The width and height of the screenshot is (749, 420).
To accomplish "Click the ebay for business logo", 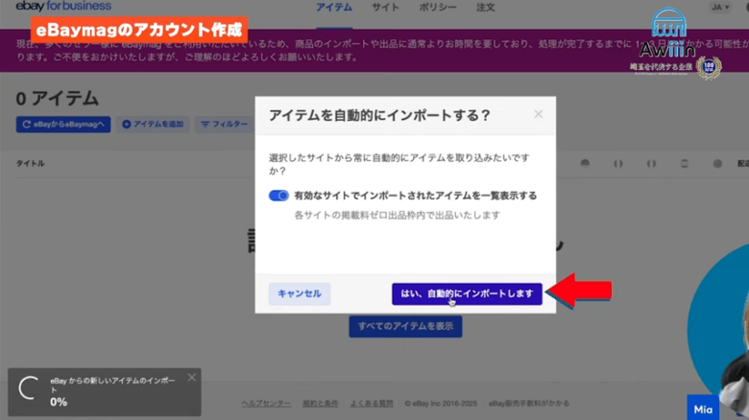I will pyautogui.click(x=62, y=7).
